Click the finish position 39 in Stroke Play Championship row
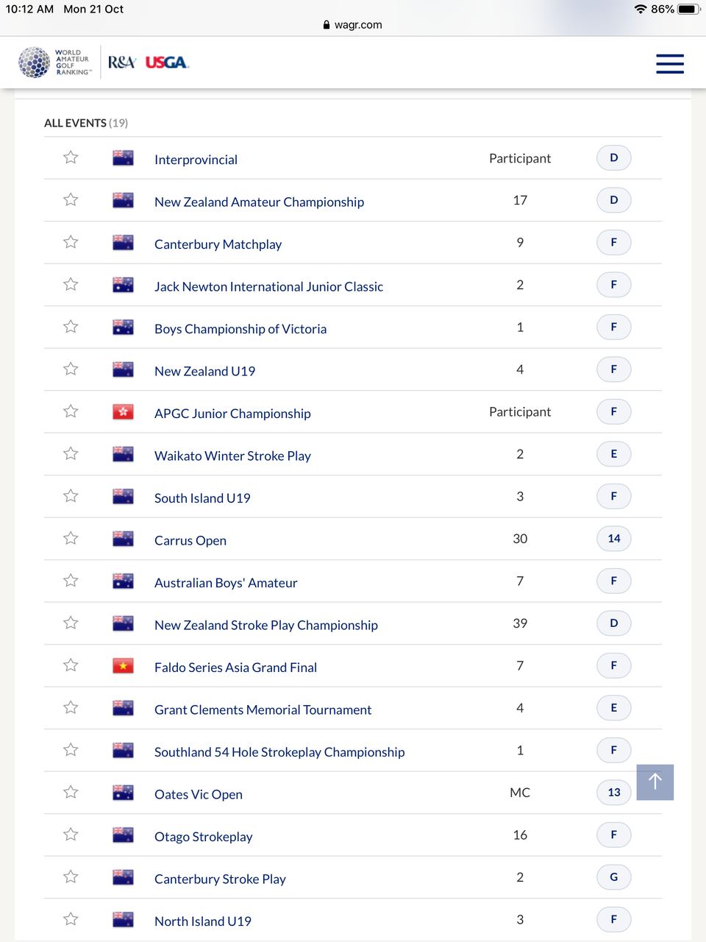The width and height of the screenshot is (706, 942). 520,623
